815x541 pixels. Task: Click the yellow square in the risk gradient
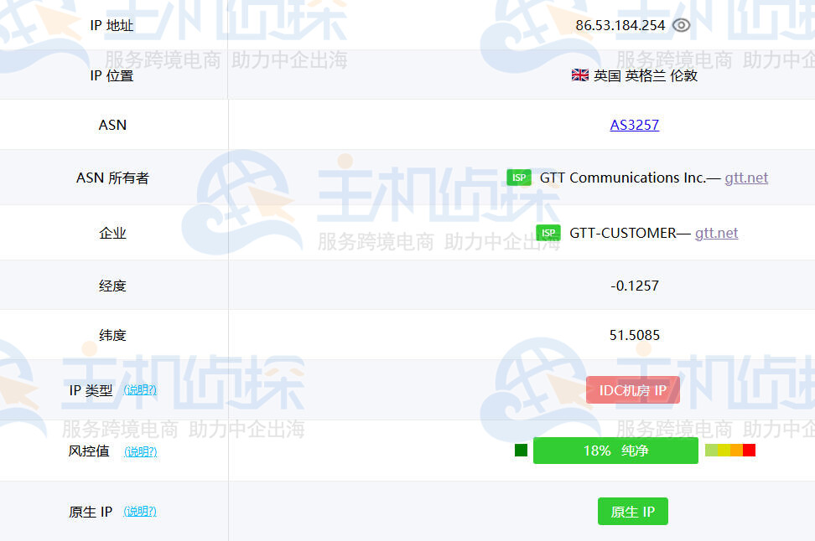(724, 450)
